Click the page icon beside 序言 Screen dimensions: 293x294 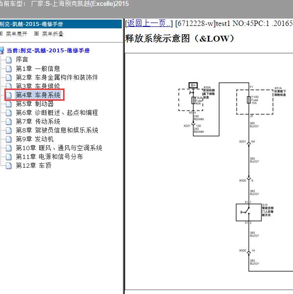(9, 60)
